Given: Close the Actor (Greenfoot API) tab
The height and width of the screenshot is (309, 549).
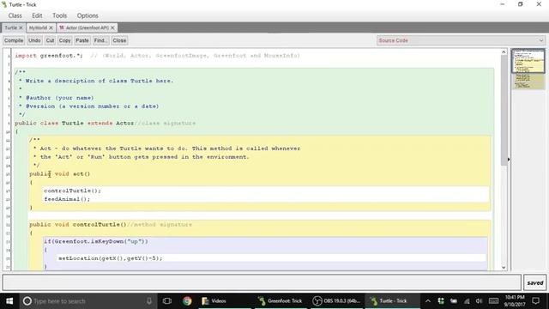Looking at the screenshot, I should click(112, 27).
